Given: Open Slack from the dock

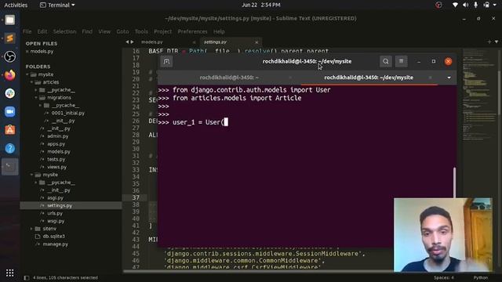Looking at the screenshot, I should click(x=10, y=93).
